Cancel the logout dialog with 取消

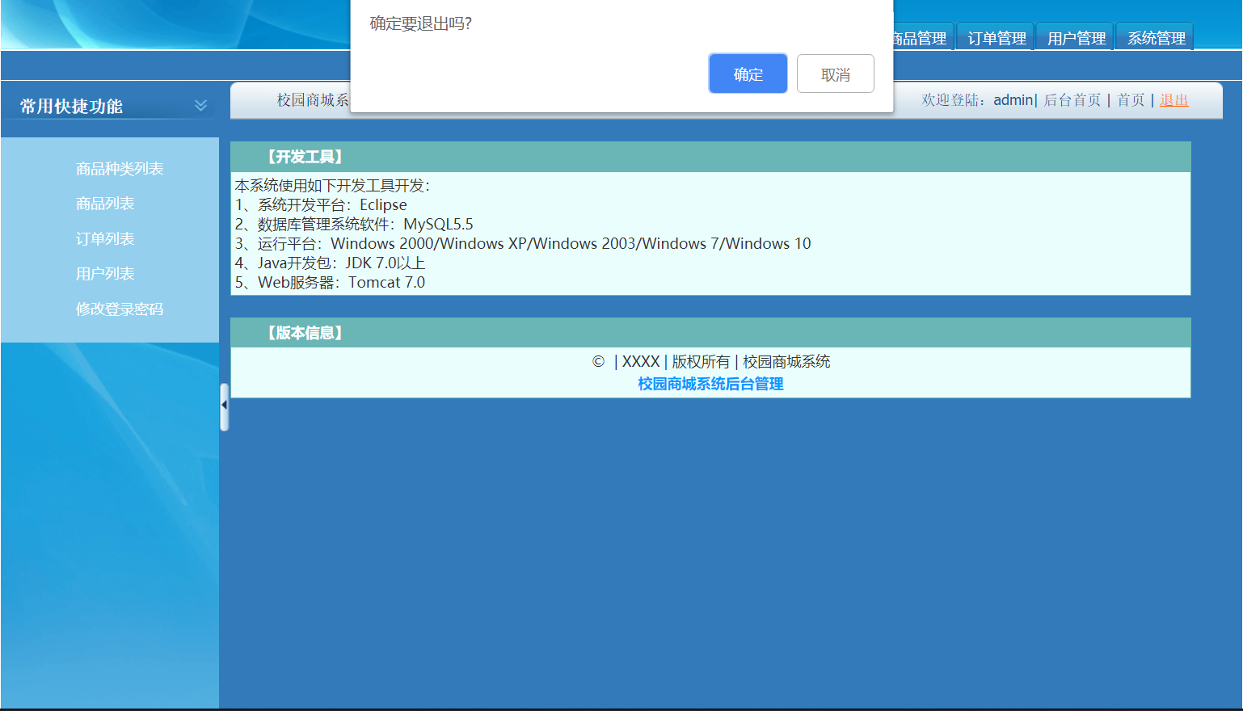click(835, 74)
